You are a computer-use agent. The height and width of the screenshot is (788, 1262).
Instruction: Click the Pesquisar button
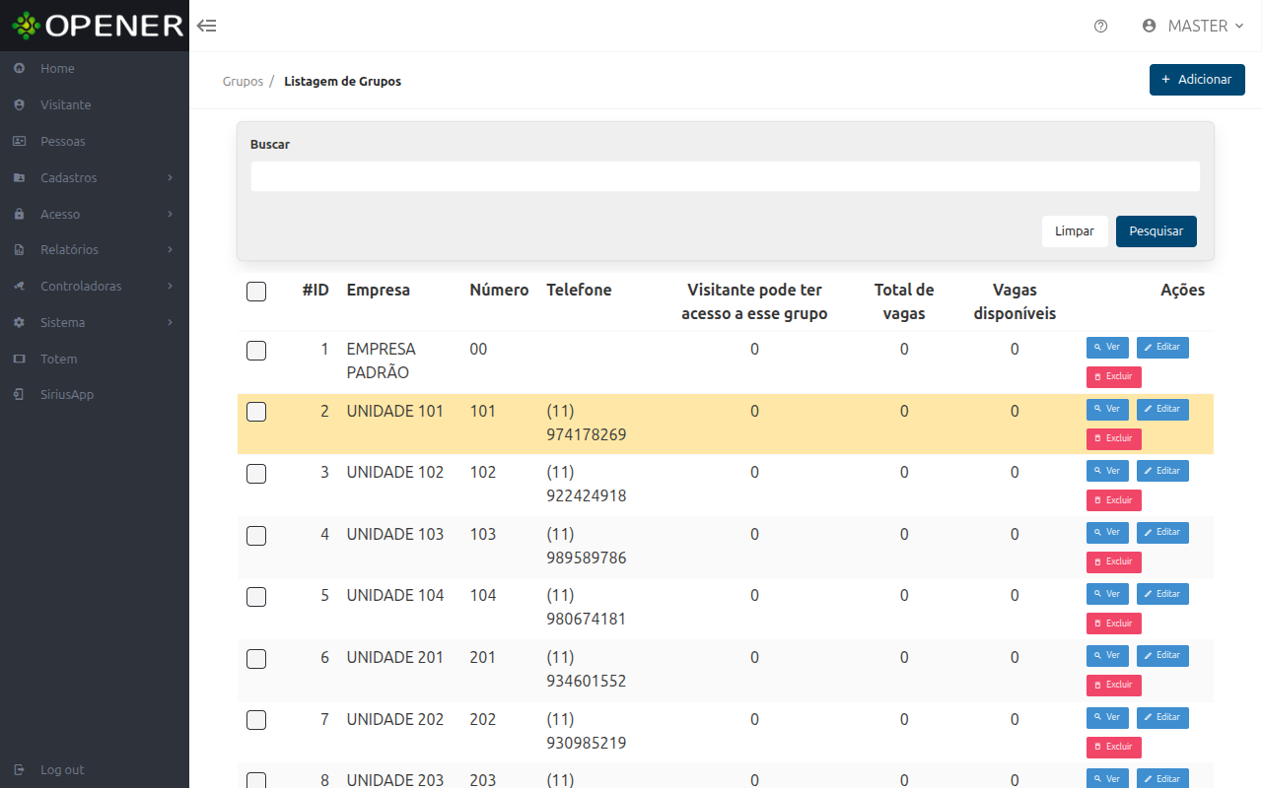pos(1157,231)
